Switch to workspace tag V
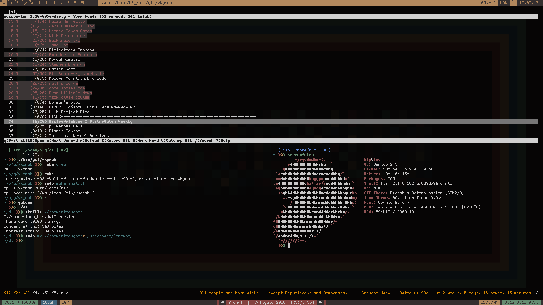Image resolution: width=543 pixels, height=305 pixels. click(68, 3)
